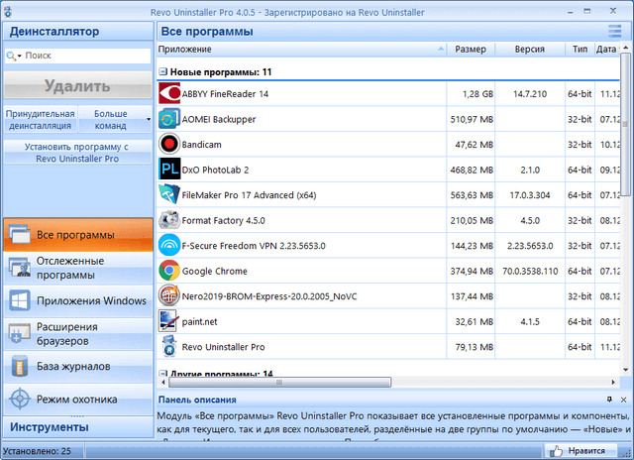Select FileMaker Pro 17 Advanced (x64) name
This screenshot has height=460, width=634.
tap(249, 195)
